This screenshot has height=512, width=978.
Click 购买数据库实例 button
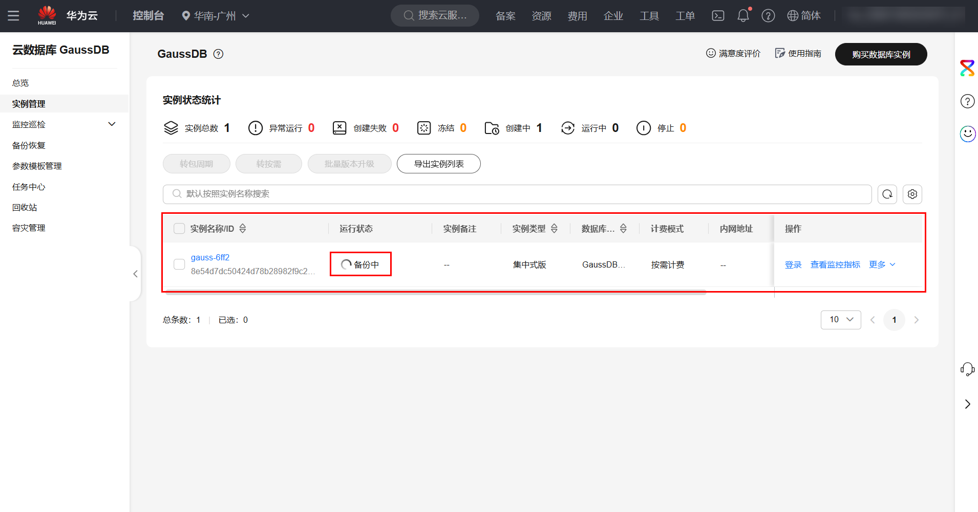881,54
